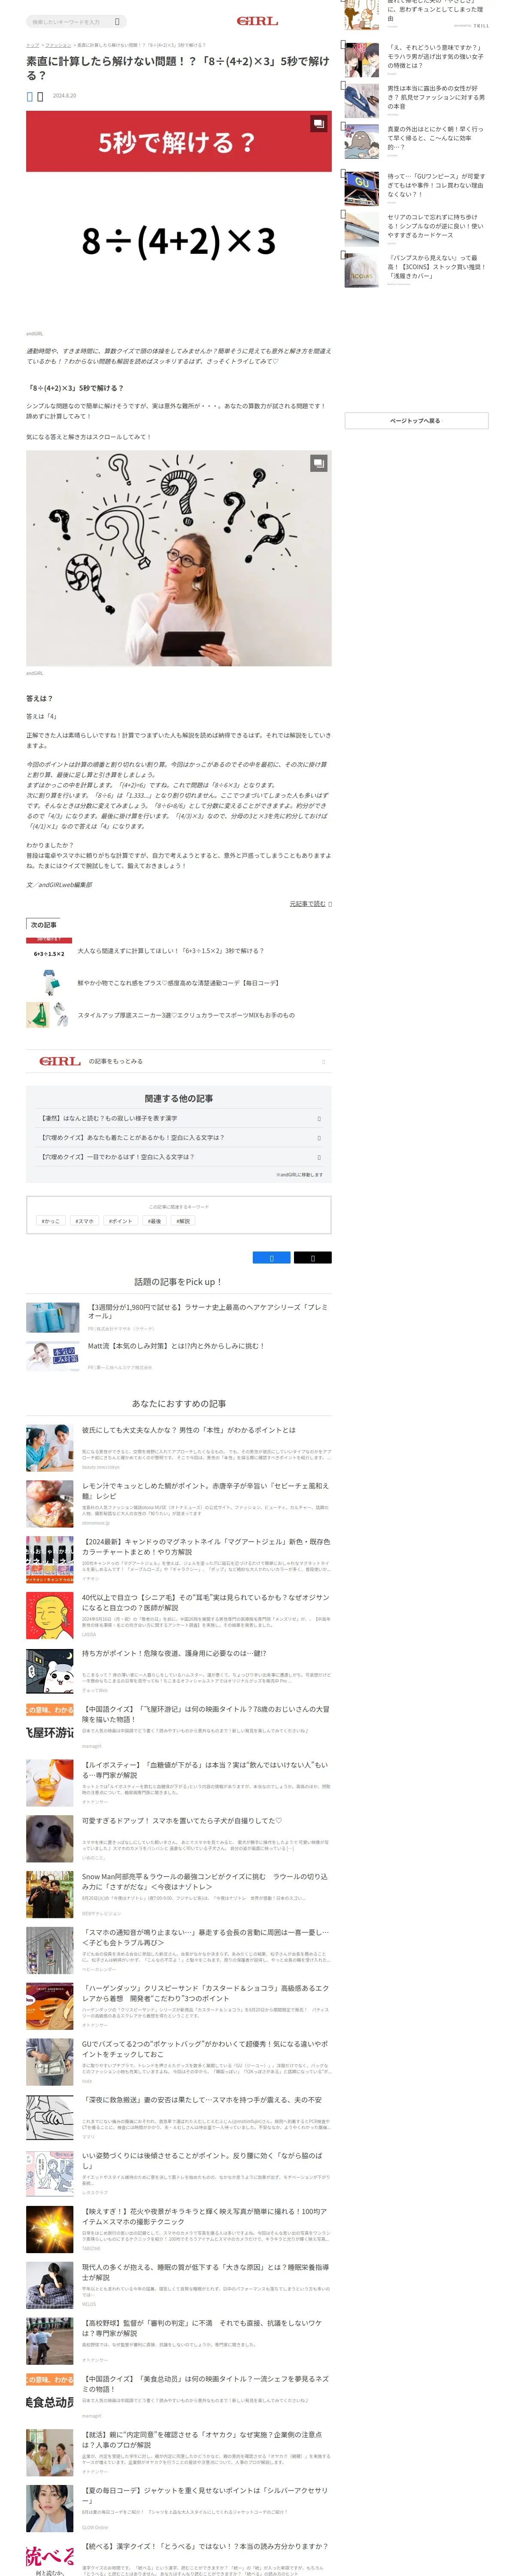
Task: Click the ラサーナ hair care product thumbnail
Action: pyautogui.click(x=52, y=1317)
